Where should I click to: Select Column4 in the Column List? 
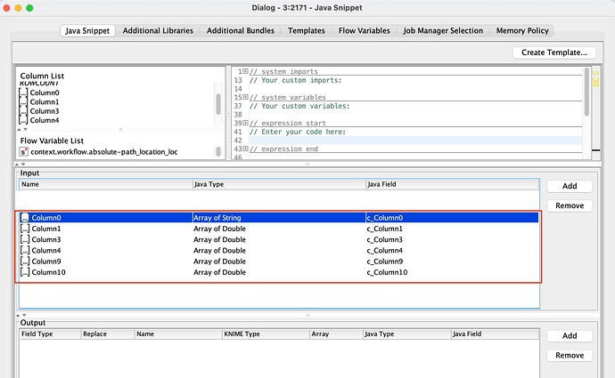click(x=45, y=120)
